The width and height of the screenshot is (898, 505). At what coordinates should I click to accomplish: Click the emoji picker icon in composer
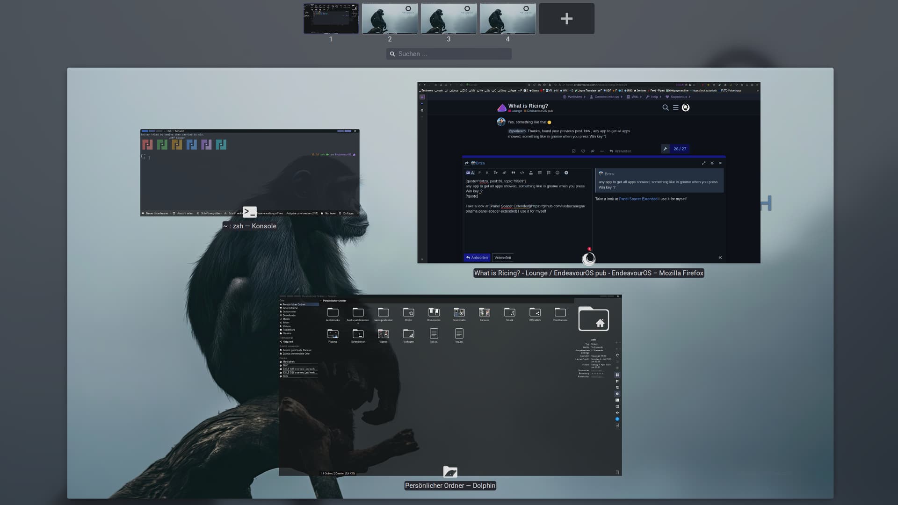(x=557, y=173)
